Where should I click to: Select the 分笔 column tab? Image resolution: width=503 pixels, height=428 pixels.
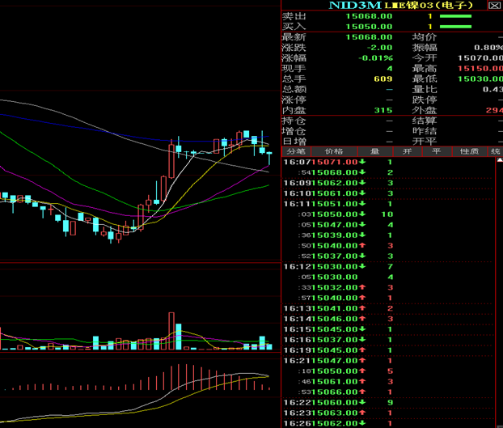coord(296,151)
